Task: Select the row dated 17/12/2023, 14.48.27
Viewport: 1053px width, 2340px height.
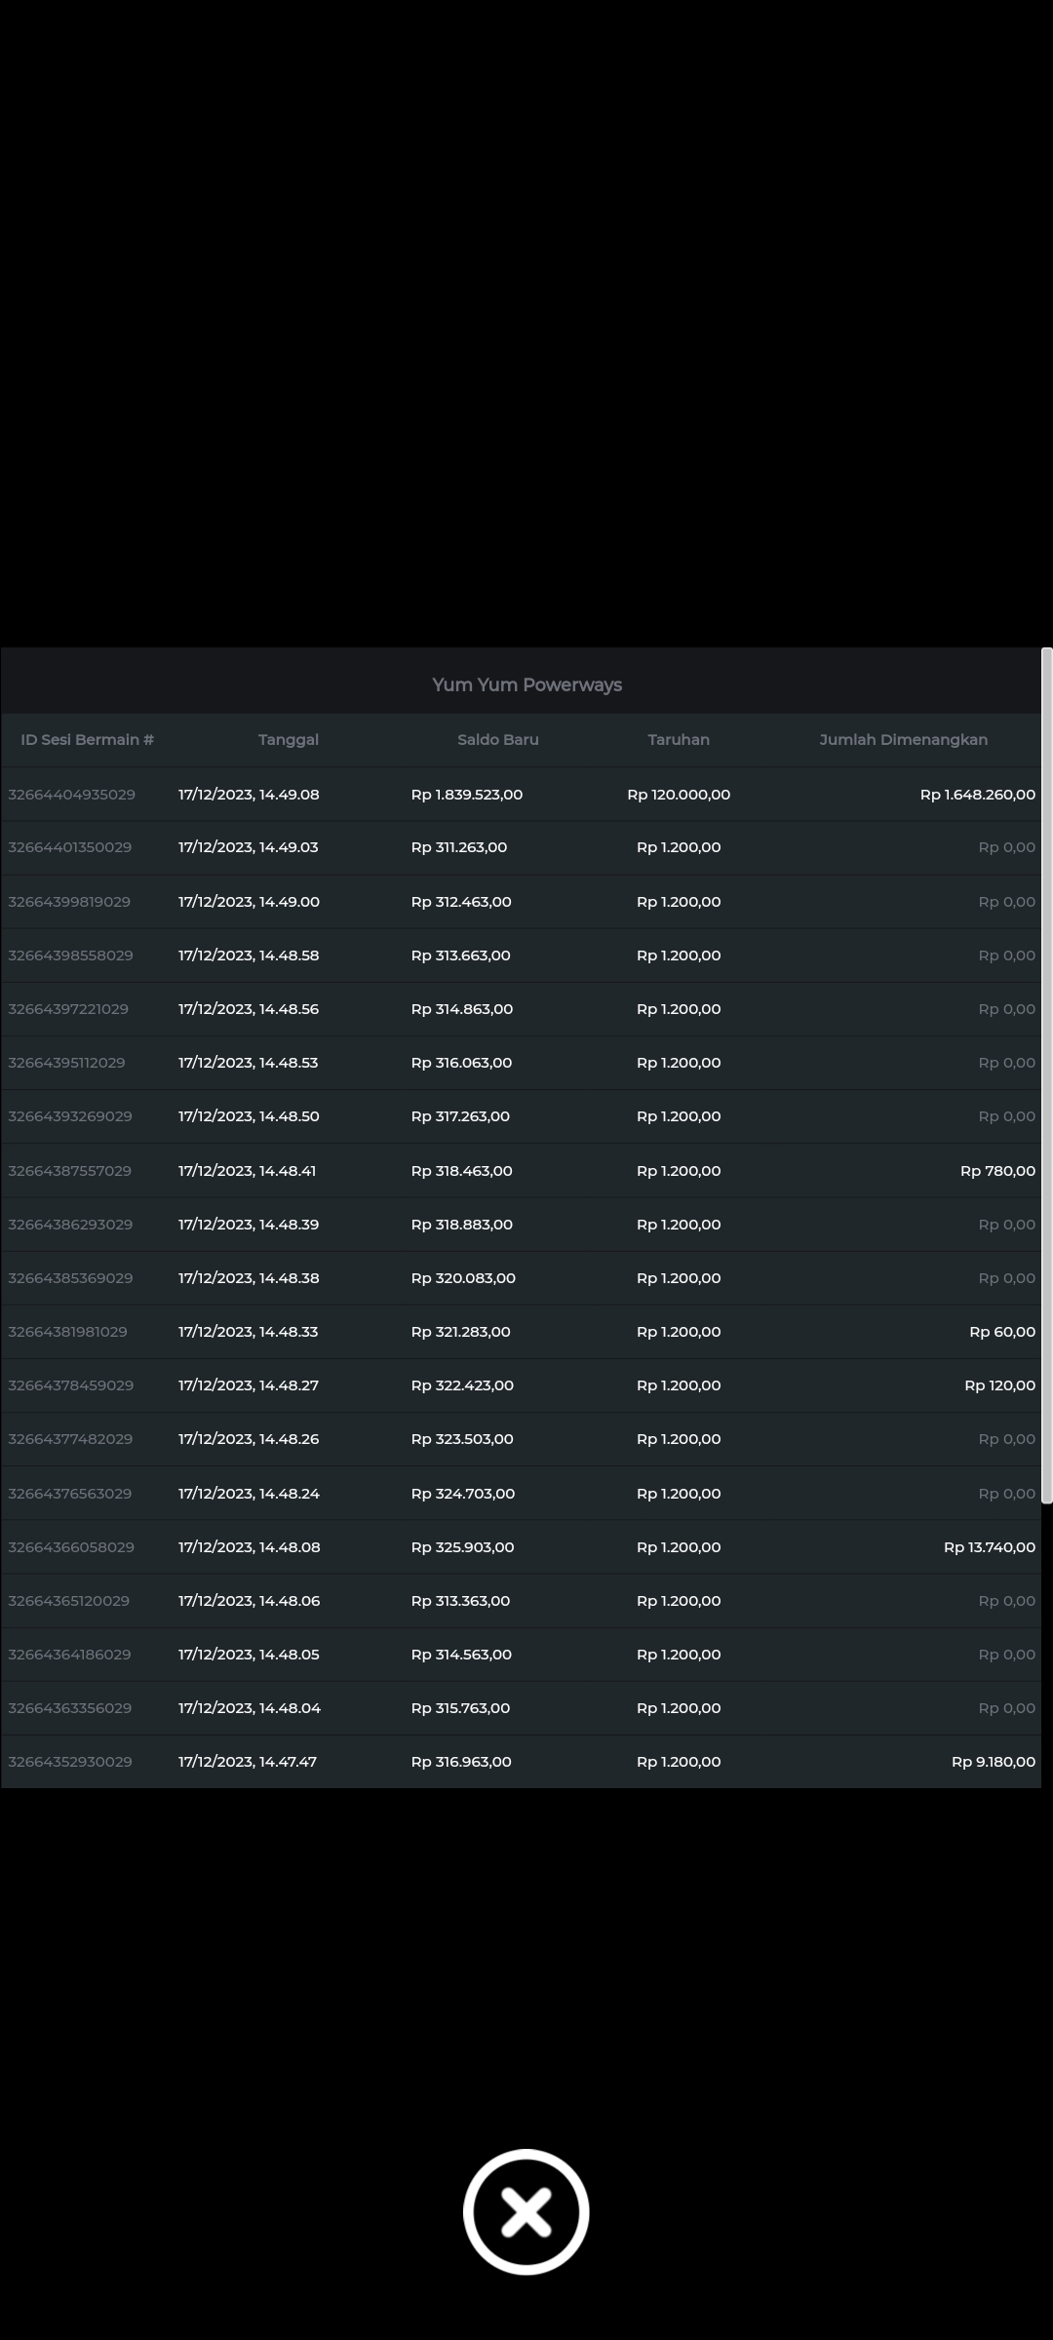Action: click(x=248, y=1385)
